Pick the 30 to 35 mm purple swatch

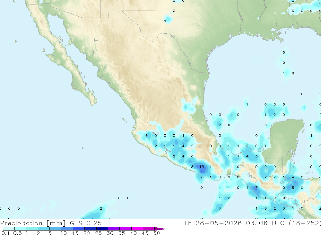point(114,229)
